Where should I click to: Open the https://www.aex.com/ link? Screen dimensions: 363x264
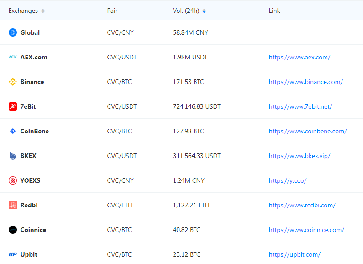[300, 57]
